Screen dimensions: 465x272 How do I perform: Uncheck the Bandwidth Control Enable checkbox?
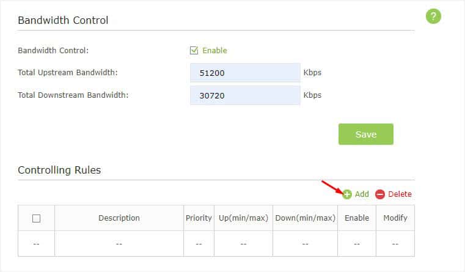194,50
